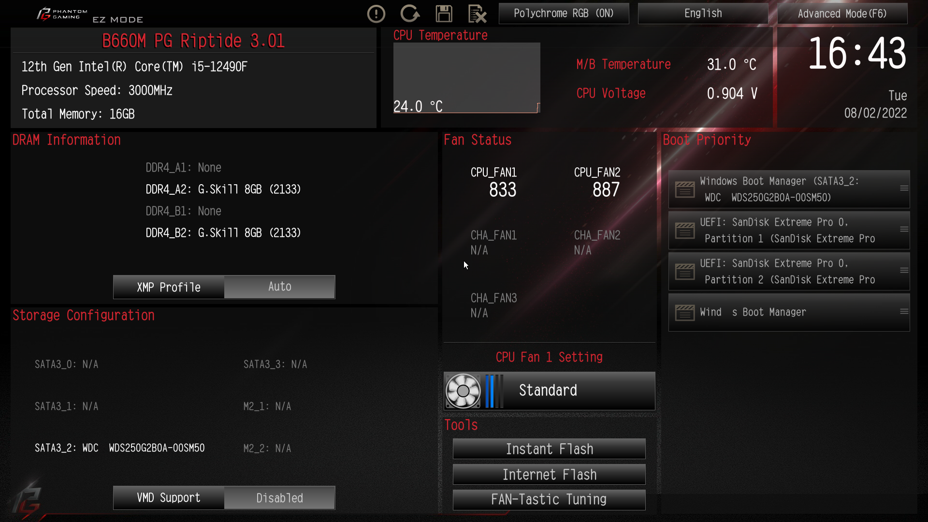Screen dimensions: 928x522
Task: Toggle VMD Support enabled state
Action: click(279, 498)
